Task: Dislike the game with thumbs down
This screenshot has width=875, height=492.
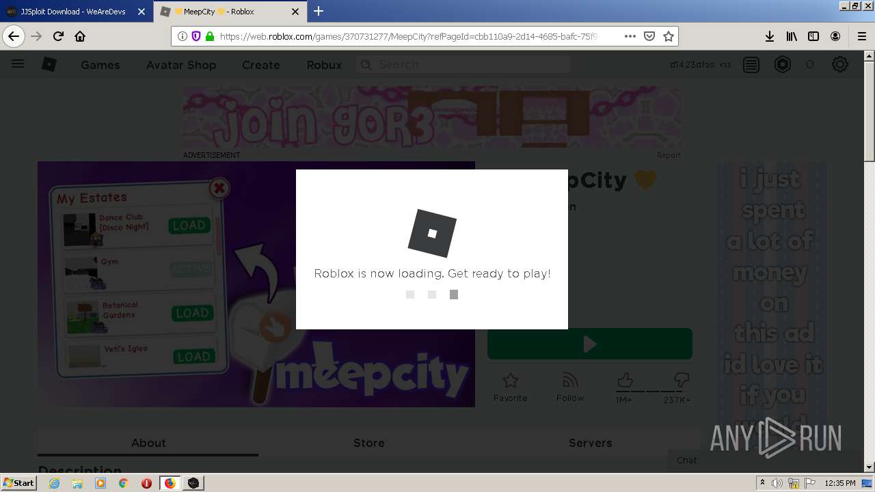Action: [x=681, y=380]
